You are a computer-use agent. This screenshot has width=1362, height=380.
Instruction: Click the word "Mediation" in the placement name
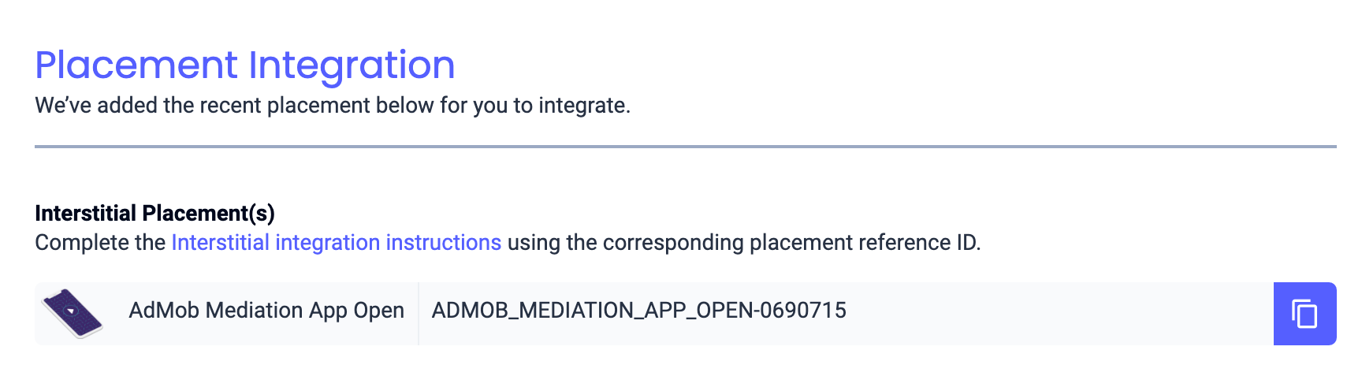[x=254, y=311]
